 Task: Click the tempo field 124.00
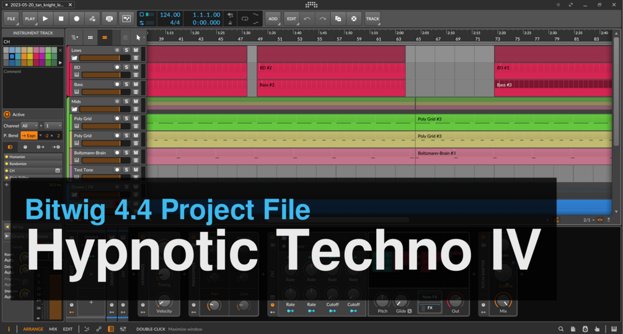point(170,15)
